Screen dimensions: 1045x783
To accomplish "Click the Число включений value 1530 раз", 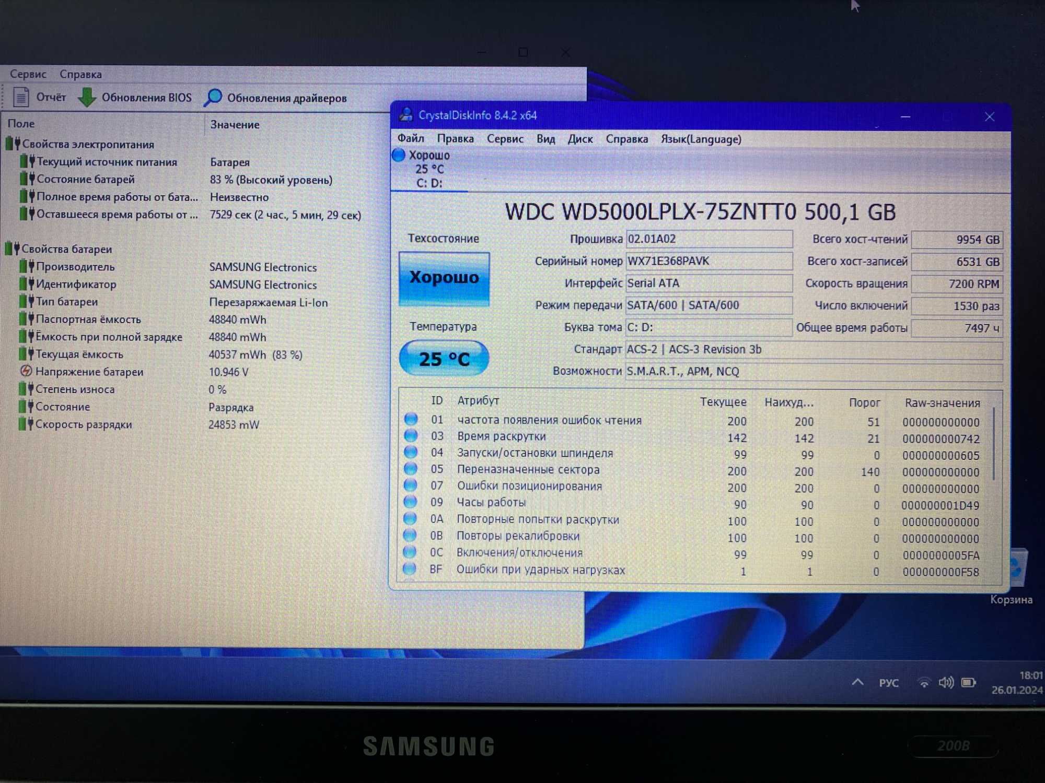I will pyautogui.click(x=957, y=306).
